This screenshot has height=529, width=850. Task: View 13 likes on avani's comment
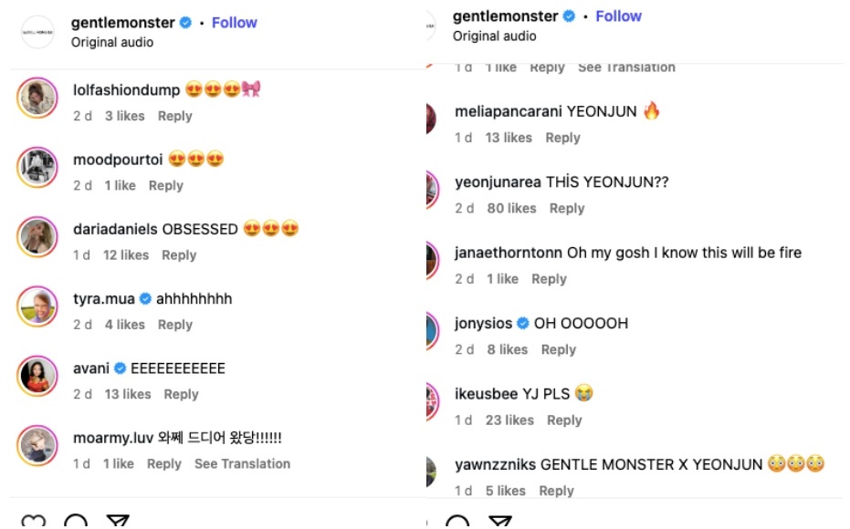pyautogui.click(x=127, y=394)
